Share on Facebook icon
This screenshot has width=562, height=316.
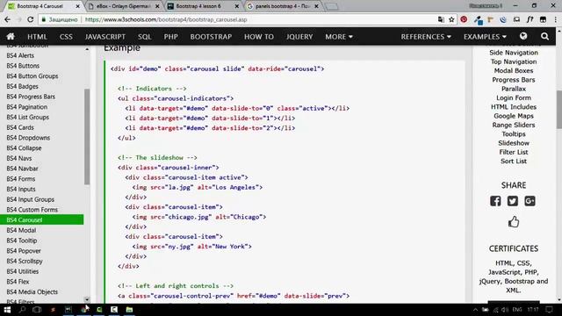click(495, 201)
